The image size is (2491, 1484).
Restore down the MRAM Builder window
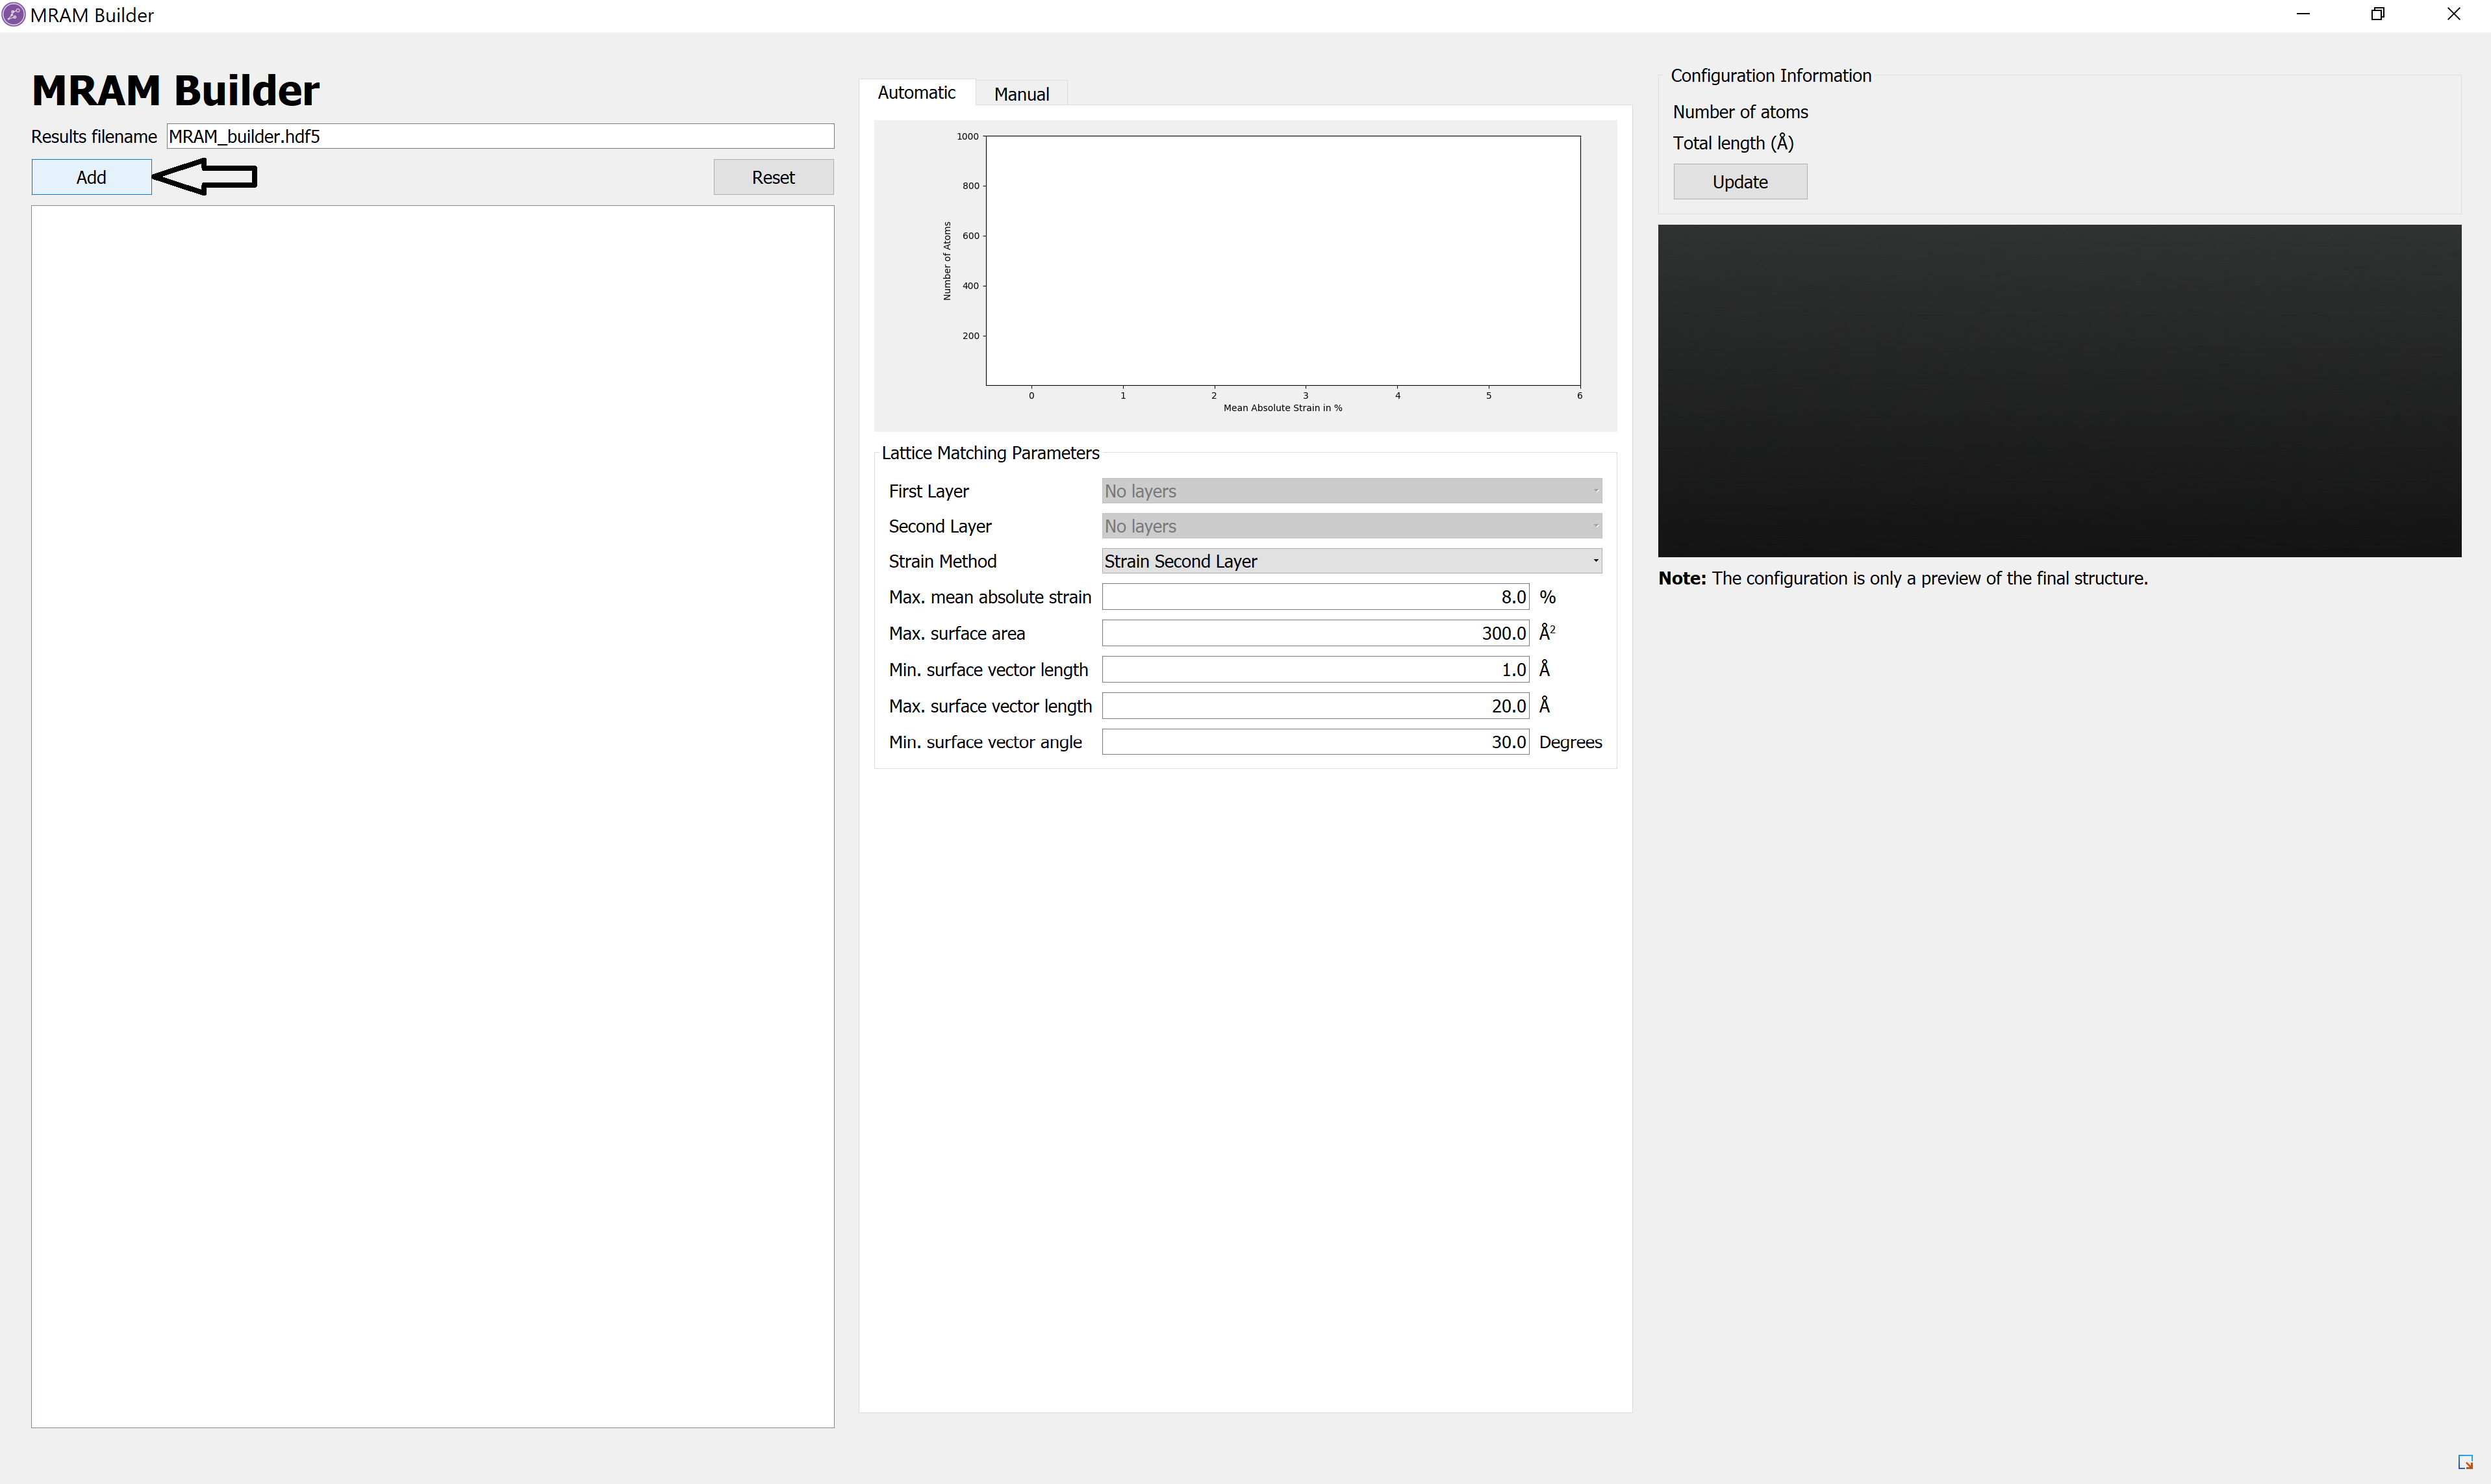coord(2378,14)
